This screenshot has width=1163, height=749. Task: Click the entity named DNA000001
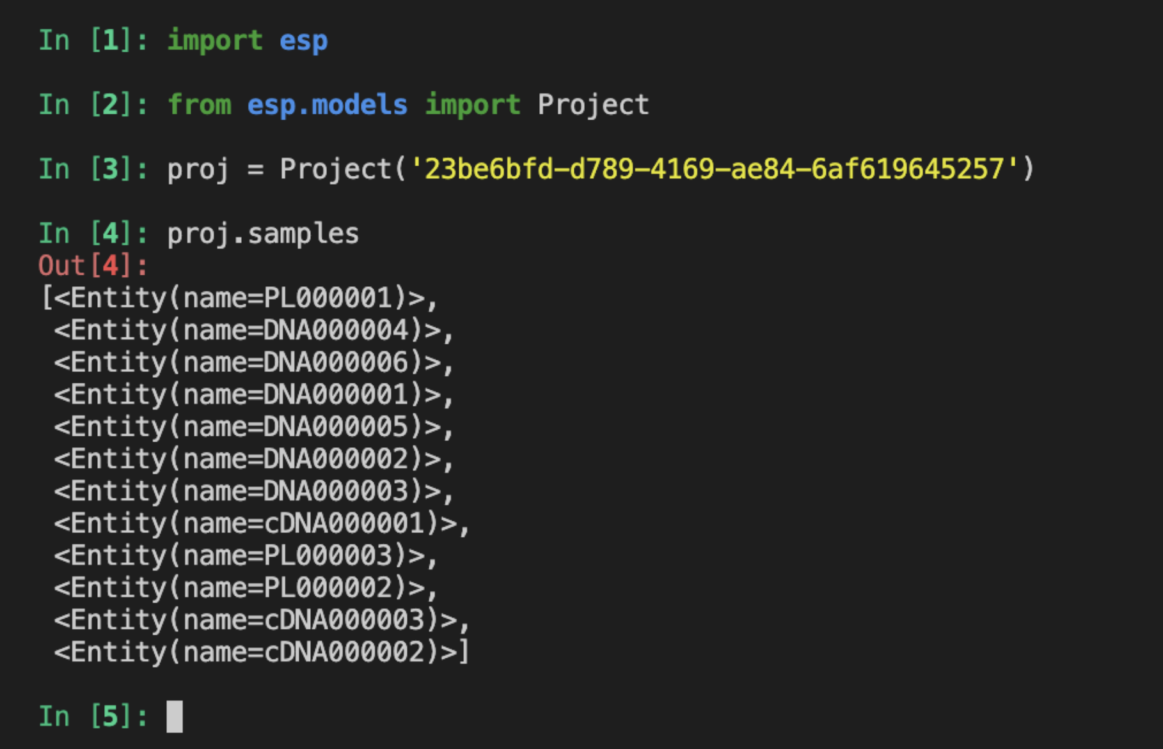[254, 394]
